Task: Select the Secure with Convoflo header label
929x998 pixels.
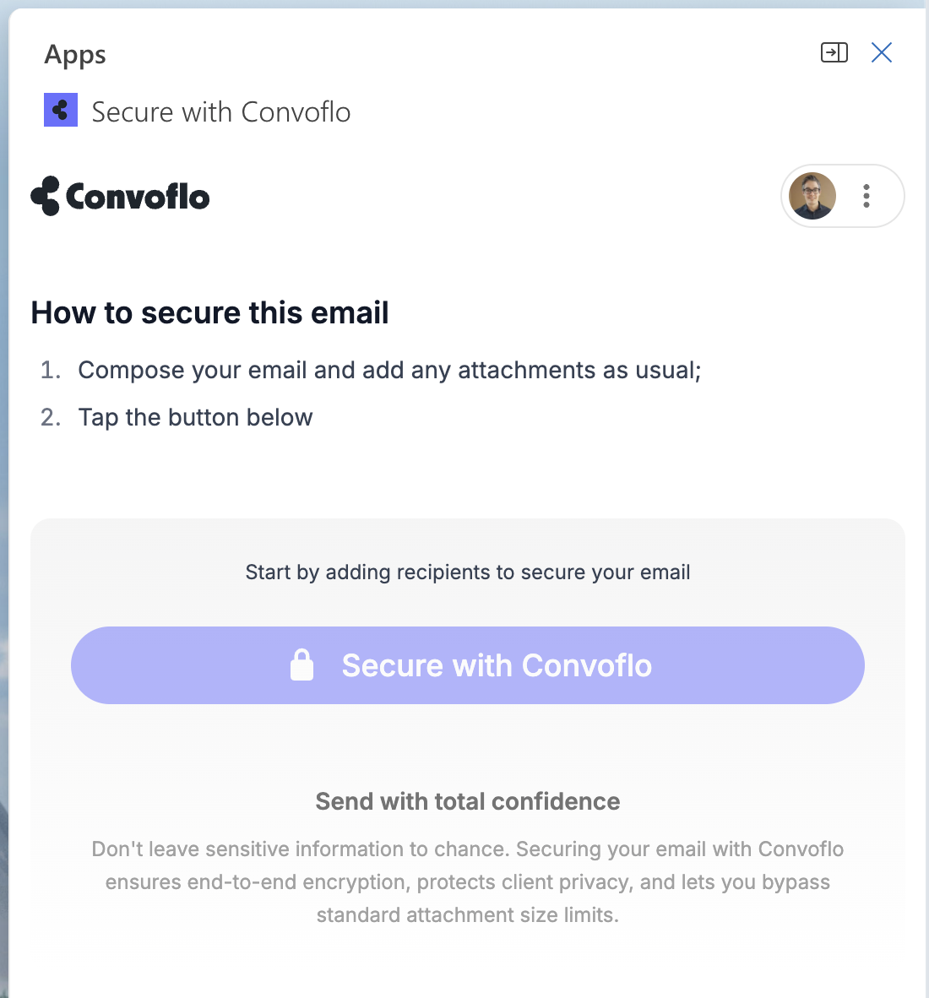Action: coord(221,112)
